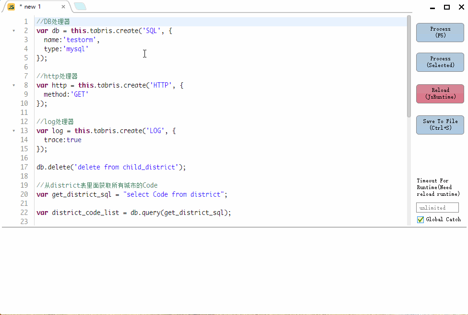468x315 pixels.
Task: Collapse the code fold at line 2
Action: click(14, 31)
